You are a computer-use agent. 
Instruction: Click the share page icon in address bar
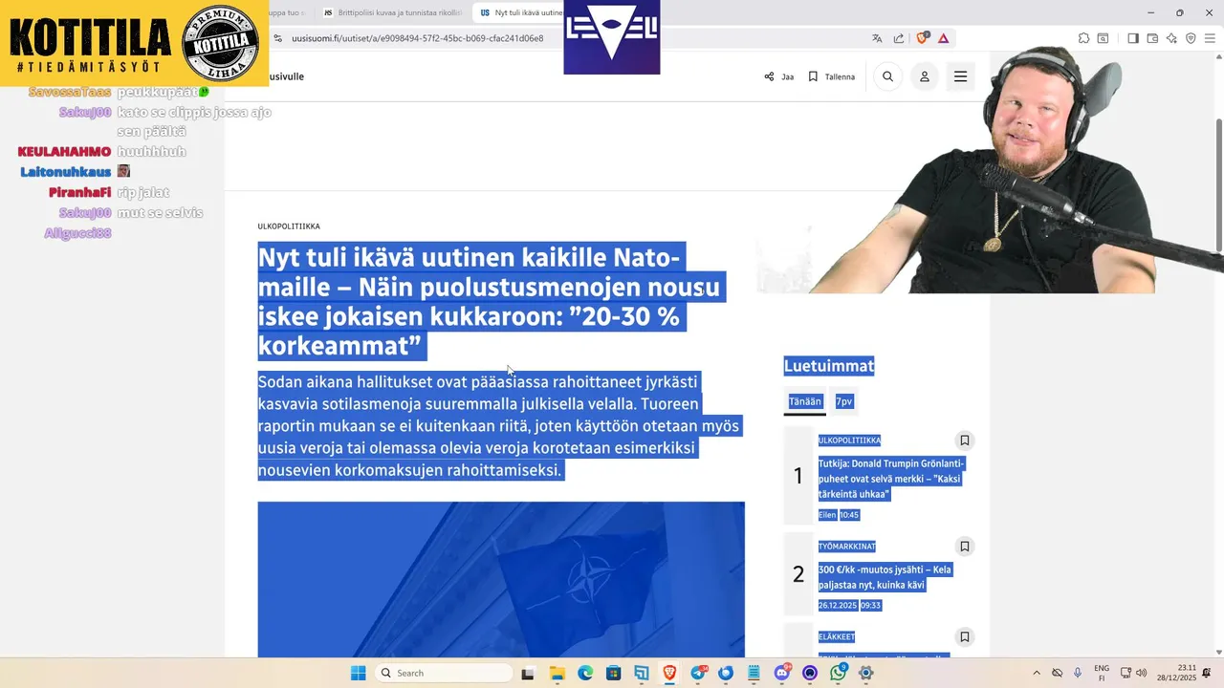tap(899, 38)
